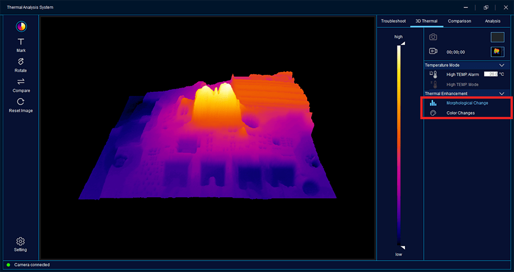Screen dimensions: 514x272
Task: Open the Comparison tab
Action: 459,21
